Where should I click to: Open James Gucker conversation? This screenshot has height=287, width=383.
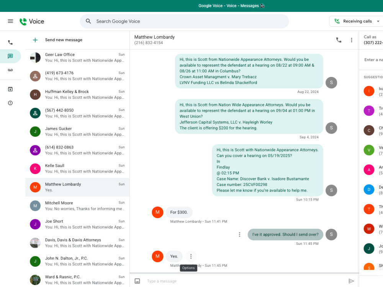click(77, 132)
